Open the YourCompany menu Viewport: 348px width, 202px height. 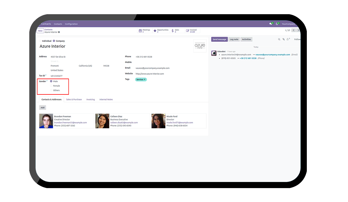[x=288, y=24]
